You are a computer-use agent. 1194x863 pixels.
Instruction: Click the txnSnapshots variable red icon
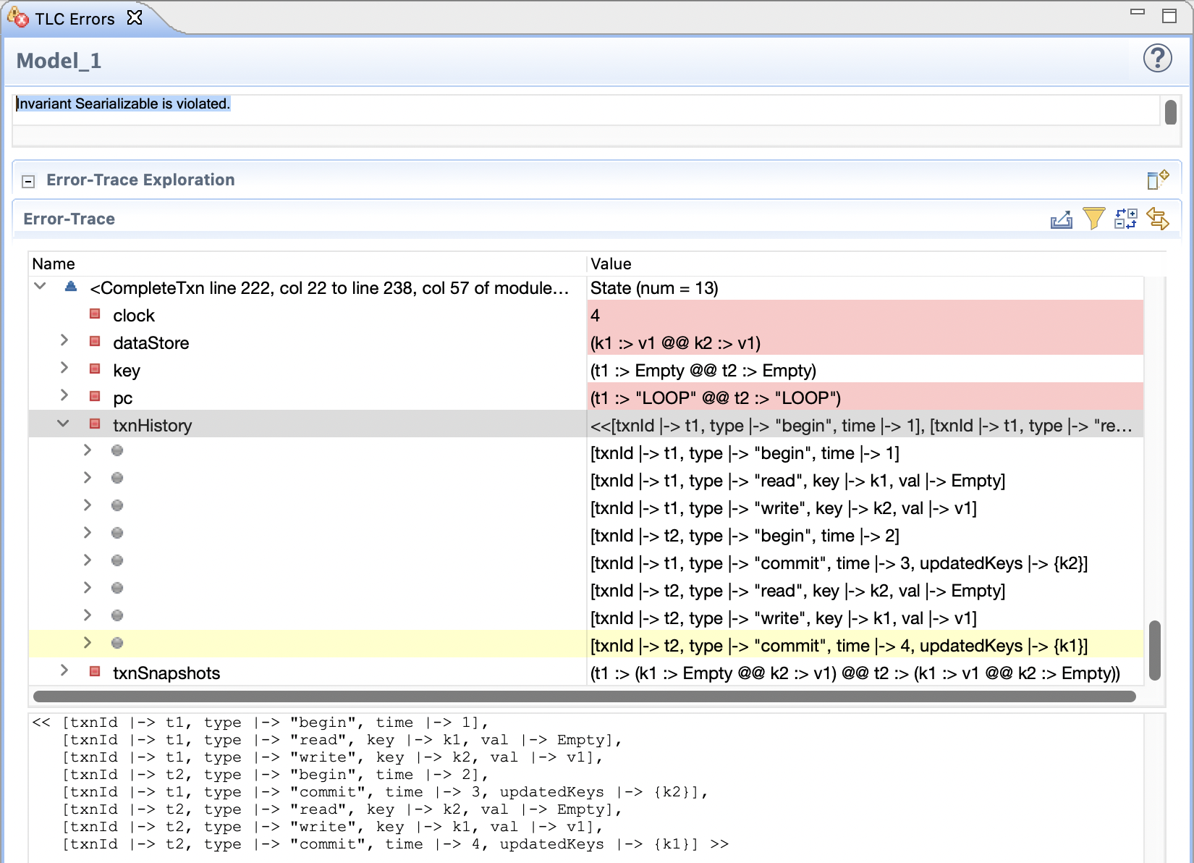tap(95, 671)
